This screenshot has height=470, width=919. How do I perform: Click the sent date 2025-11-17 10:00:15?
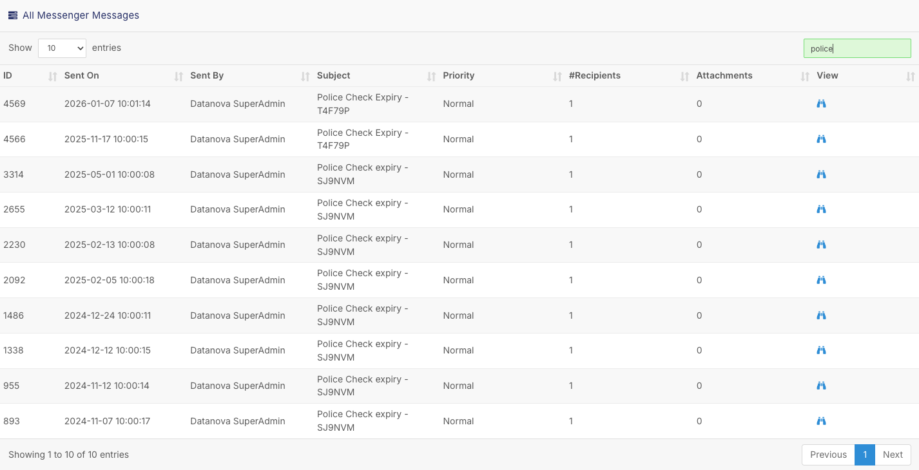[106, 139]
